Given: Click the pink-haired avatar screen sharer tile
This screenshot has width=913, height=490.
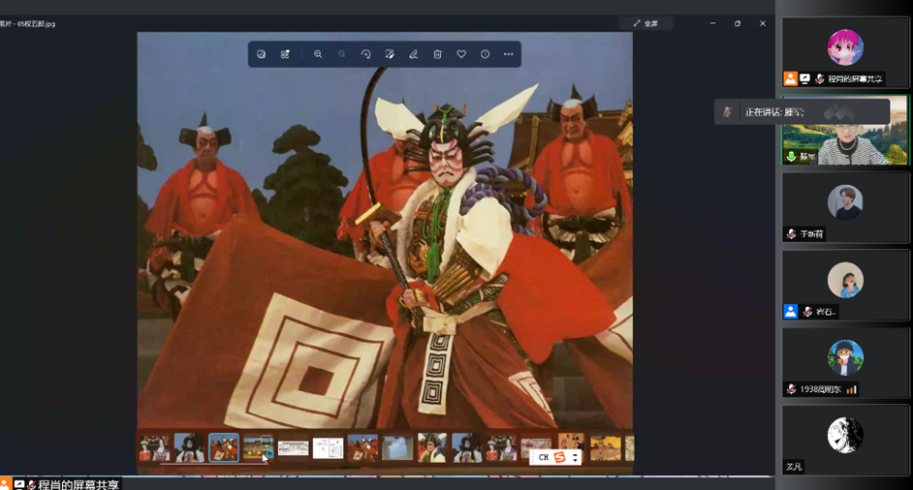Looking at the screenshot, I should [845, 51].
